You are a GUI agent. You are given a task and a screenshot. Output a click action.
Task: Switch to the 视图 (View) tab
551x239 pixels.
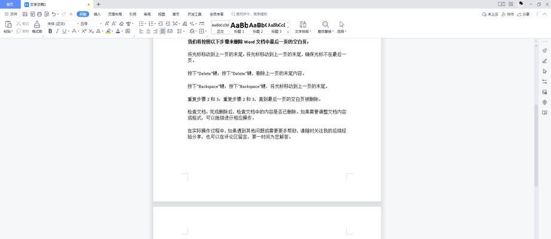(161, 14)
